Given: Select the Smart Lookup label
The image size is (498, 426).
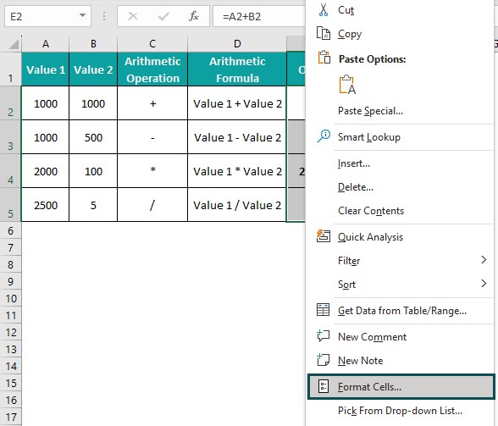Looking at the screenshot, I should click(369, 137).
